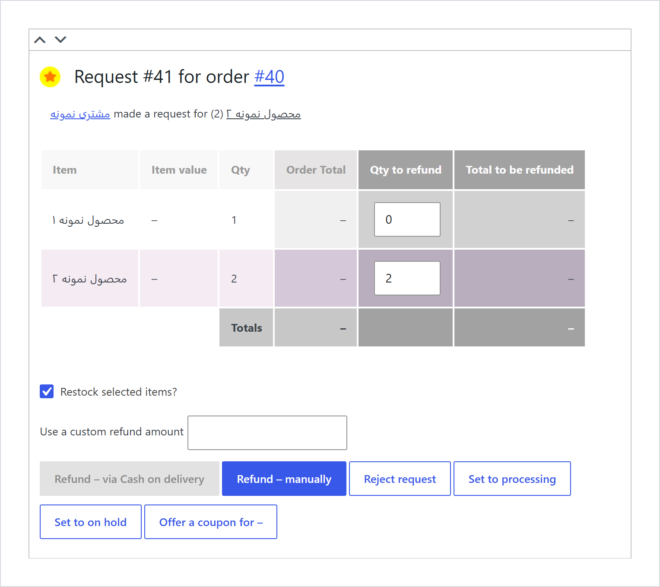Image resolution: width=660 pixels, height=587 pixels.
Task: Click Offer a coupon for button
Action: point(211,522)
